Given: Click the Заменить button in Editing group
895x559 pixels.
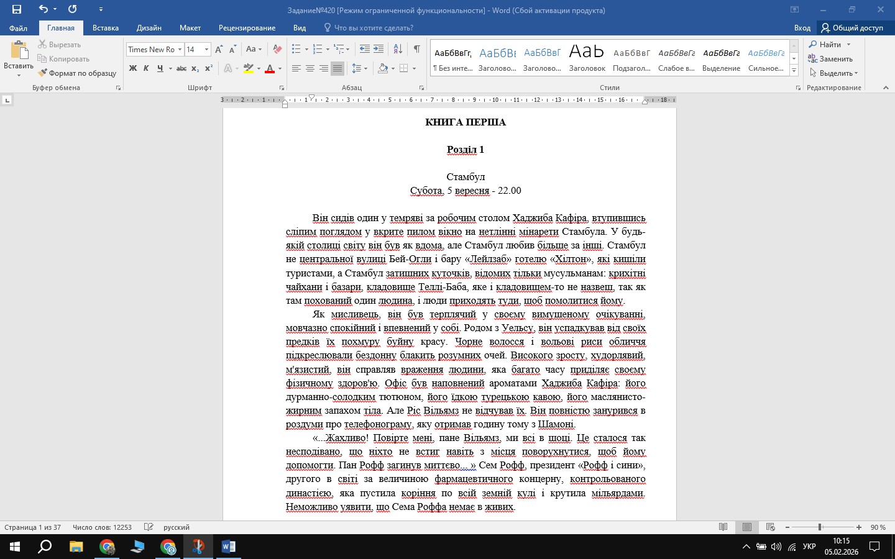Looking at the screenshot, I should click(830, 59).
